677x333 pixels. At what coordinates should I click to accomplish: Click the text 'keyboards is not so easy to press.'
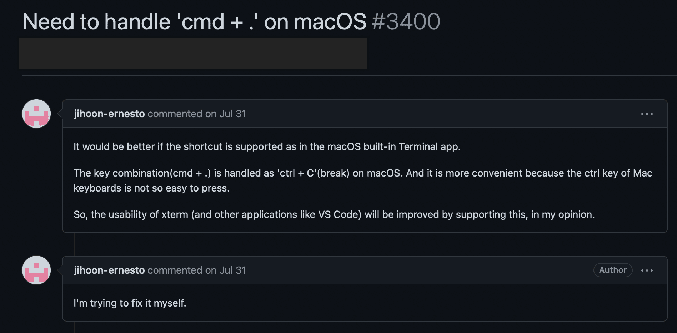151,188
